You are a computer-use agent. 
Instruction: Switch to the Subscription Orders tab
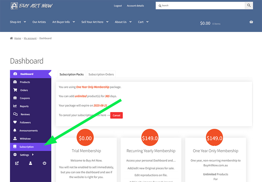pos(101,74)
